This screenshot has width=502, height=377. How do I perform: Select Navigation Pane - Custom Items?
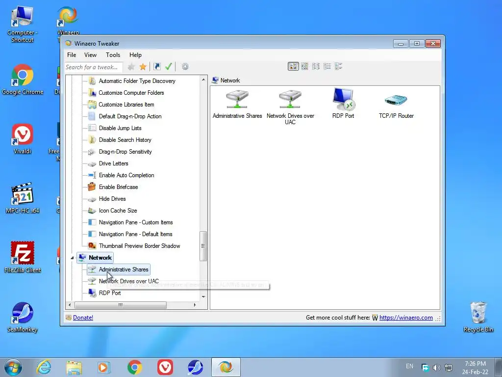(x=136, y=222)
